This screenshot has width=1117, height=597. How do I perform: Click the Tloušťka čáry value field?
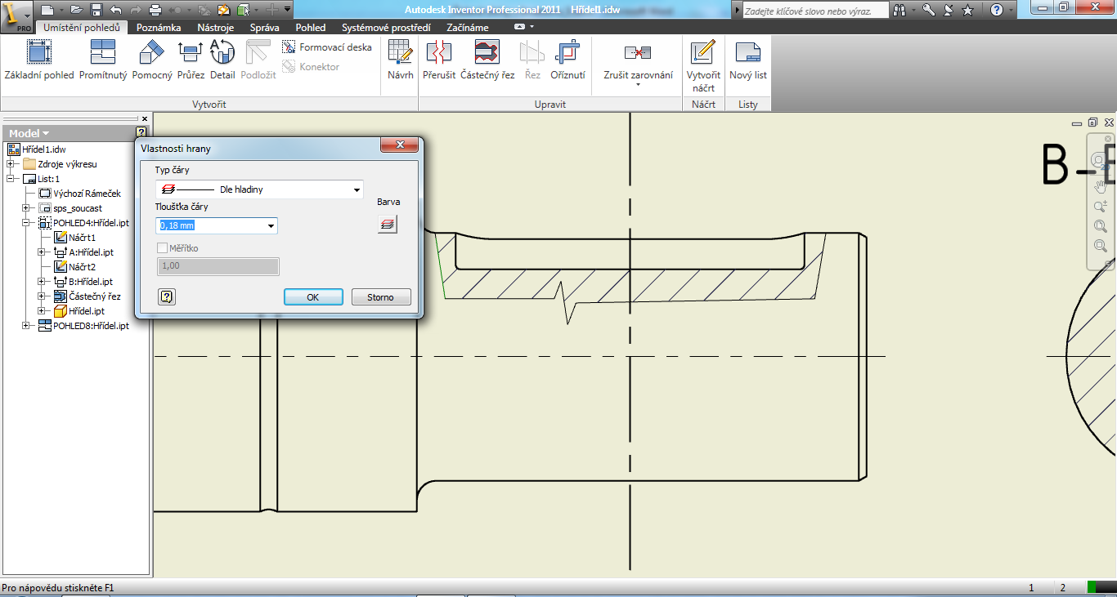211,226
